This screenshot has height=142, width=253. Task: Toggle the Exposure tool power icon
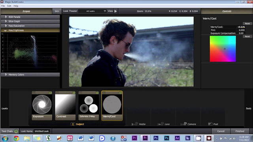point(51,93)
